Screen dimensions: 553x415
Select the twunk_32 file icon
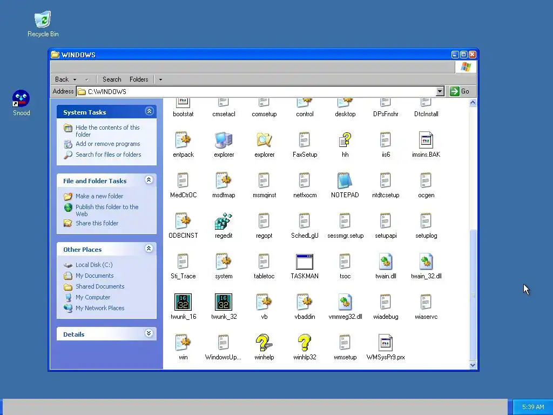tap(224, 303)
